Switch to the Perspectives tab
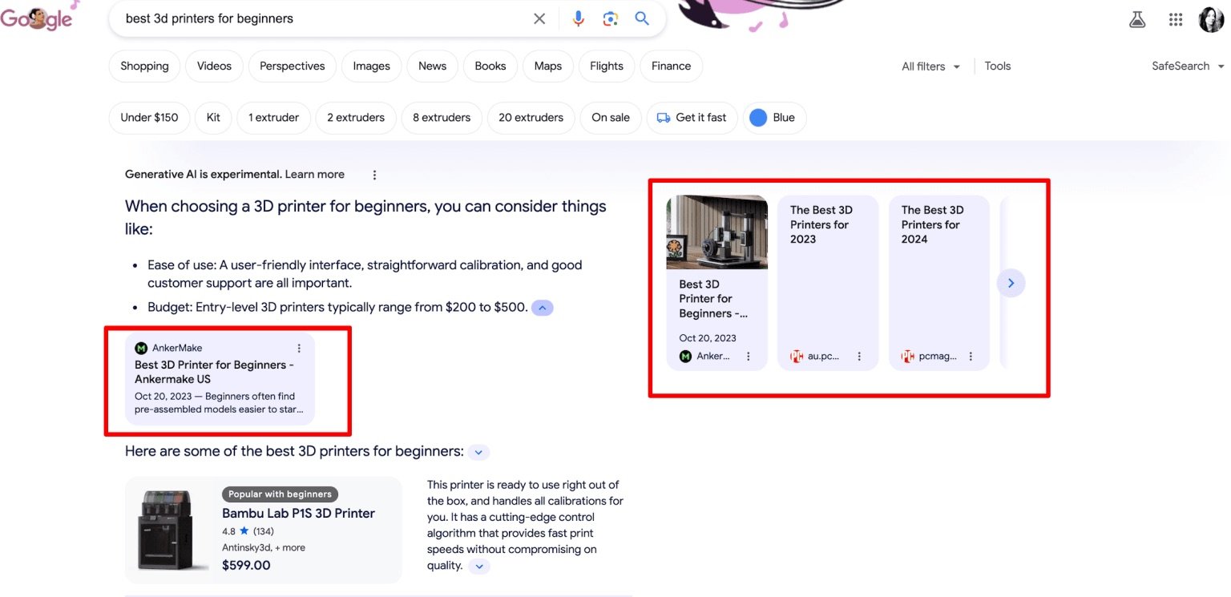1231x597 pixels. pos(293,67)
